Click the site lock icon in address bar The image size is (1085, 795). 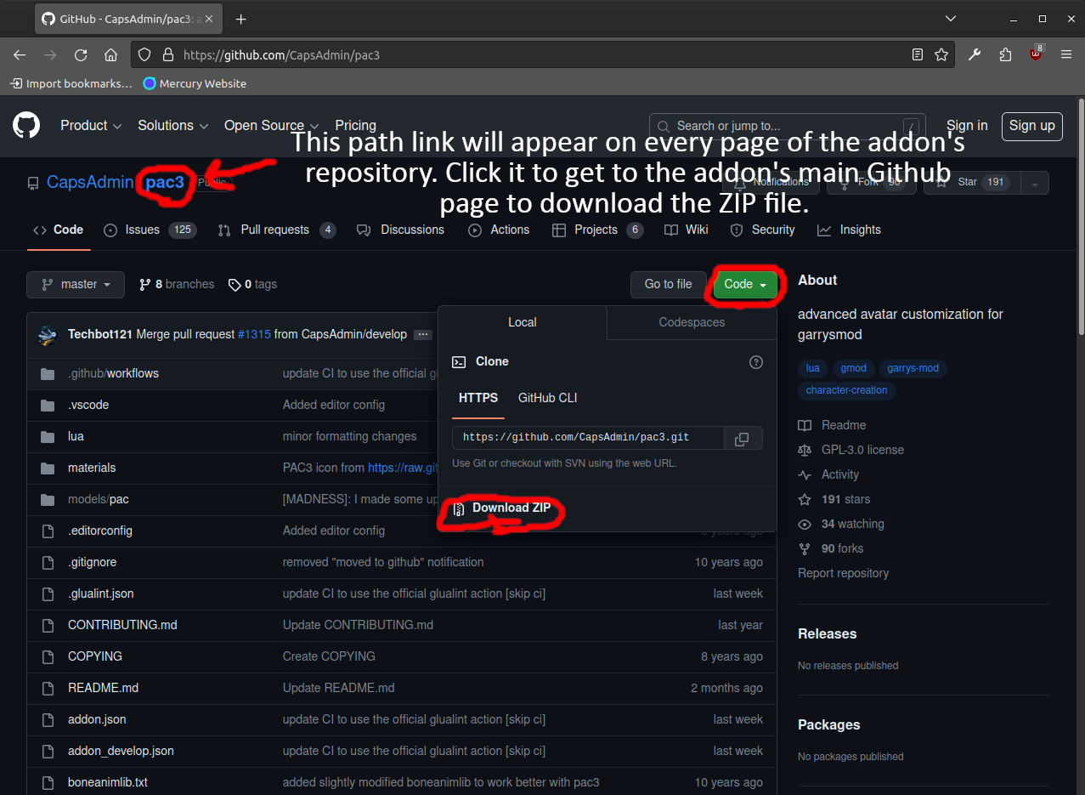tap(167, 54)
